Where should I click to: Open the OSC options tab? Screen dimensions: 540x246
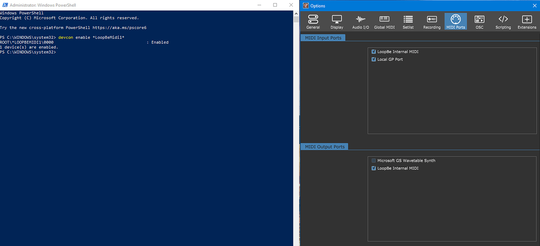[479, 22]
